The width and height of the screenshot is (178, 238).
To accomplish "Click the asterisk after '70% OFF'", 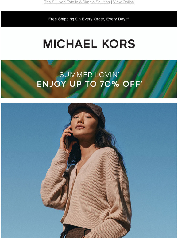I will pos(141,82).
